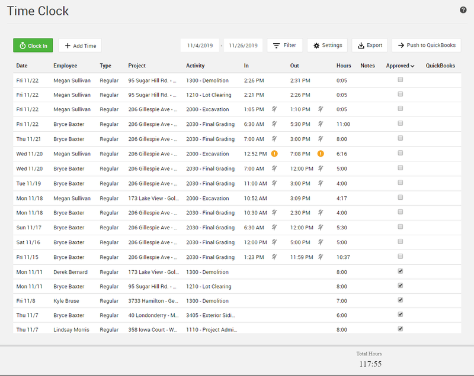Open the 173 Lake View project on Mon 11/18
The image size is (474, 376).
tap(153, 198)
